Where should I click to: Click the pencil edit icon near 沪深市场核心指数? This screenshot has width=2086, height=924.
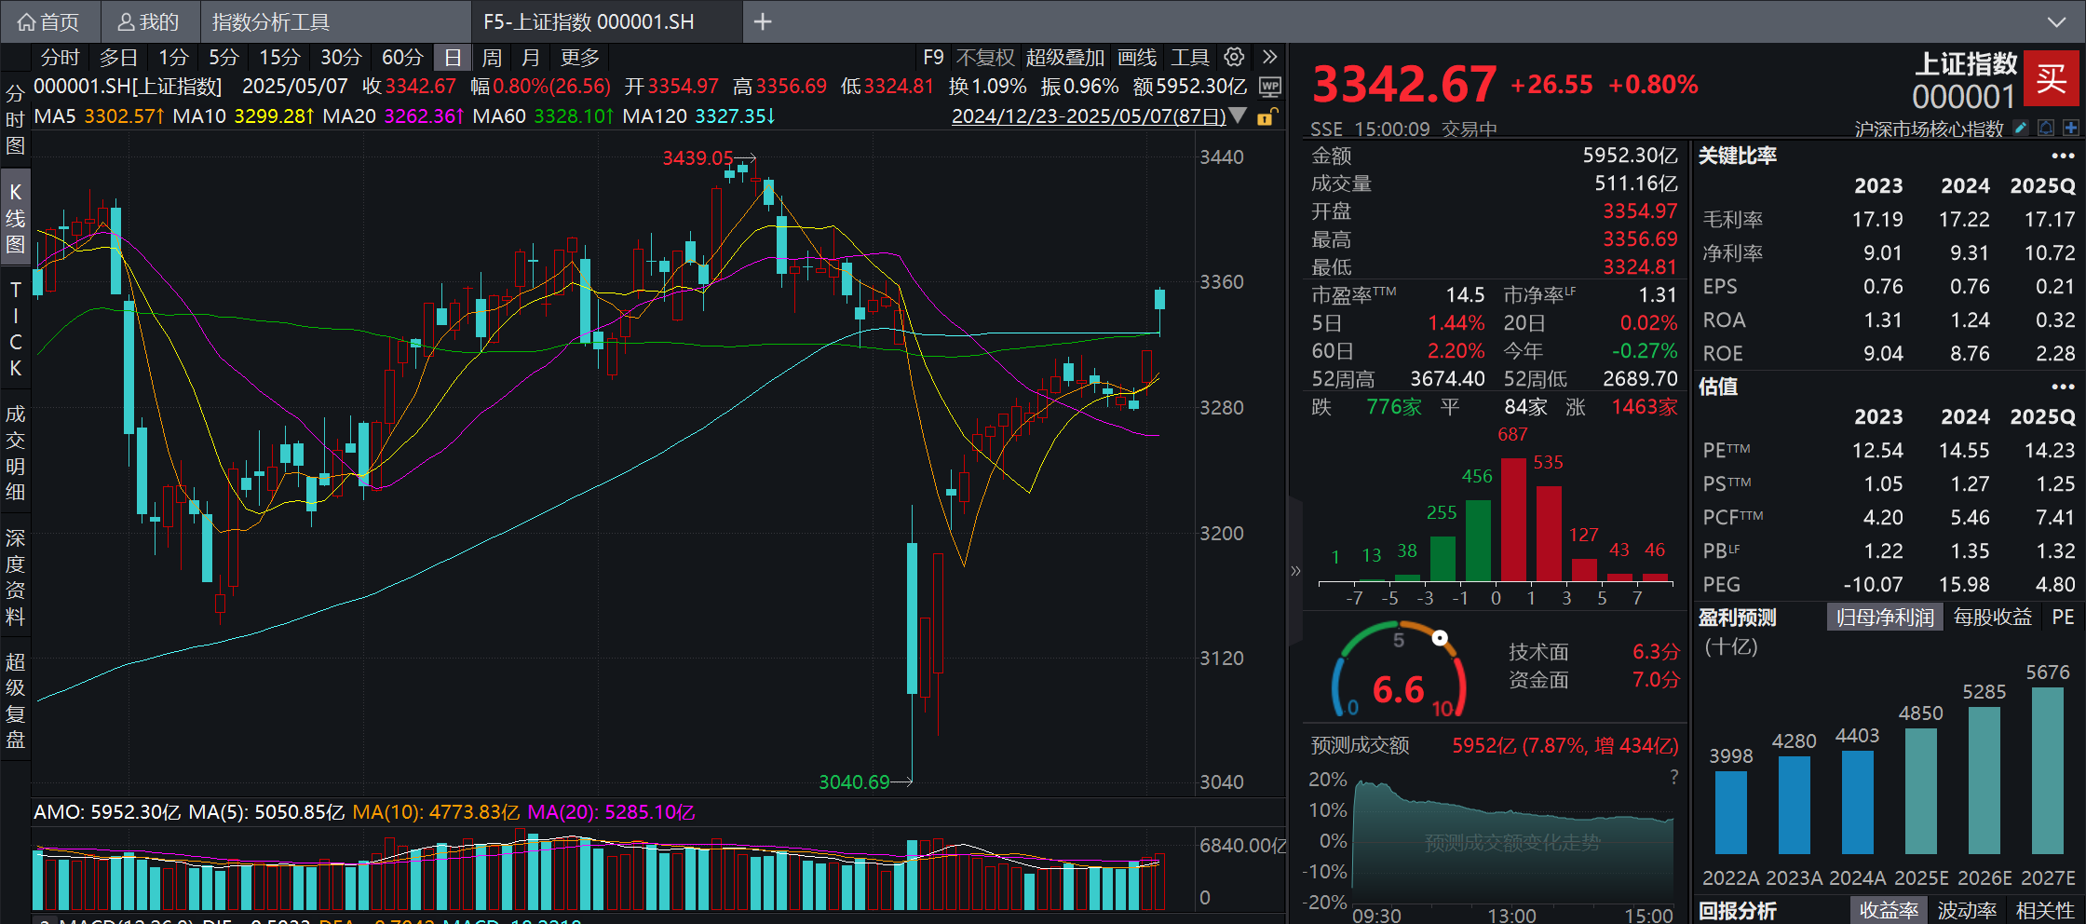click(2020, 128)
